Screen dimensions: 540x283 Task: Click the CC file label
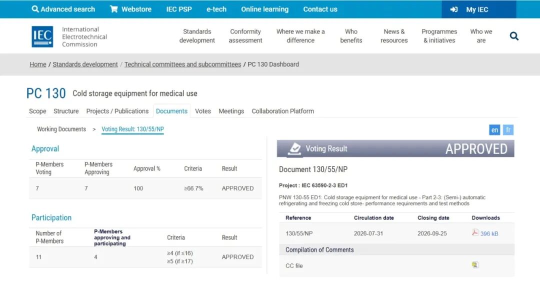[294, 266]
